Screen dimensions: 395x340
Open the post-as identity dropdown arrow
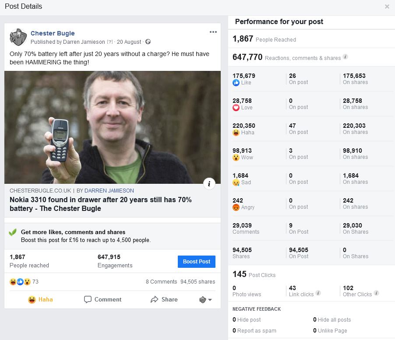[206, 300]
